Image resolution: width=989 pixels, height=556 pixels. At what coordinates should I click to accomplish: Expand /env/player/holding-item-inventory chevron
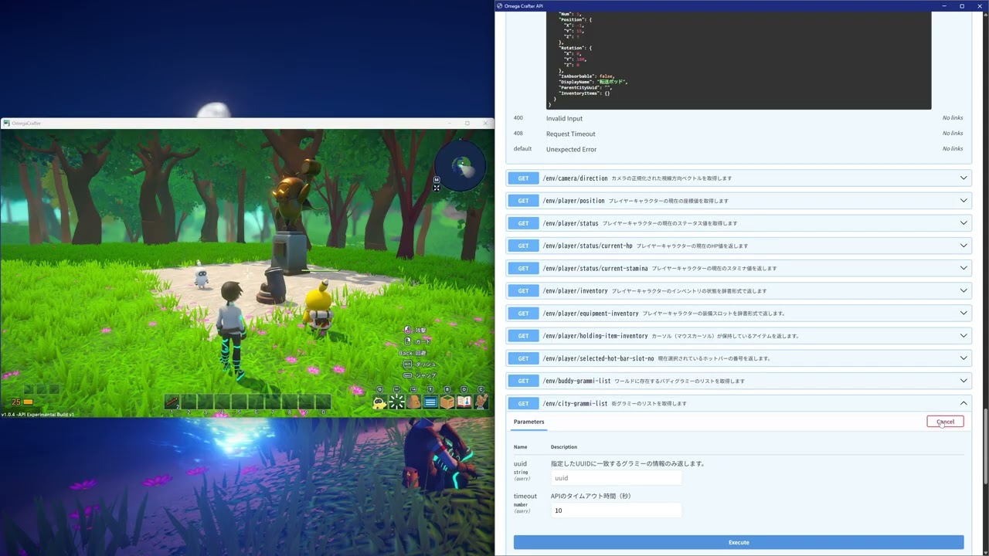coord(964,335)
